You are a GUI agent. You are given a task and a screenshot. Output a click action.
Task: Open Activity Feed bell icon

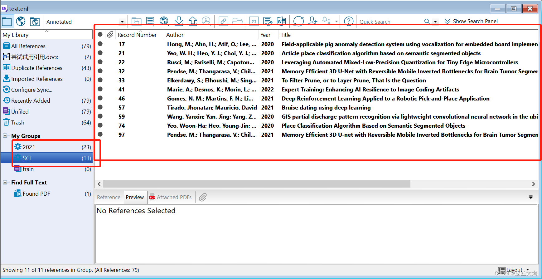(x=326, y=21)
